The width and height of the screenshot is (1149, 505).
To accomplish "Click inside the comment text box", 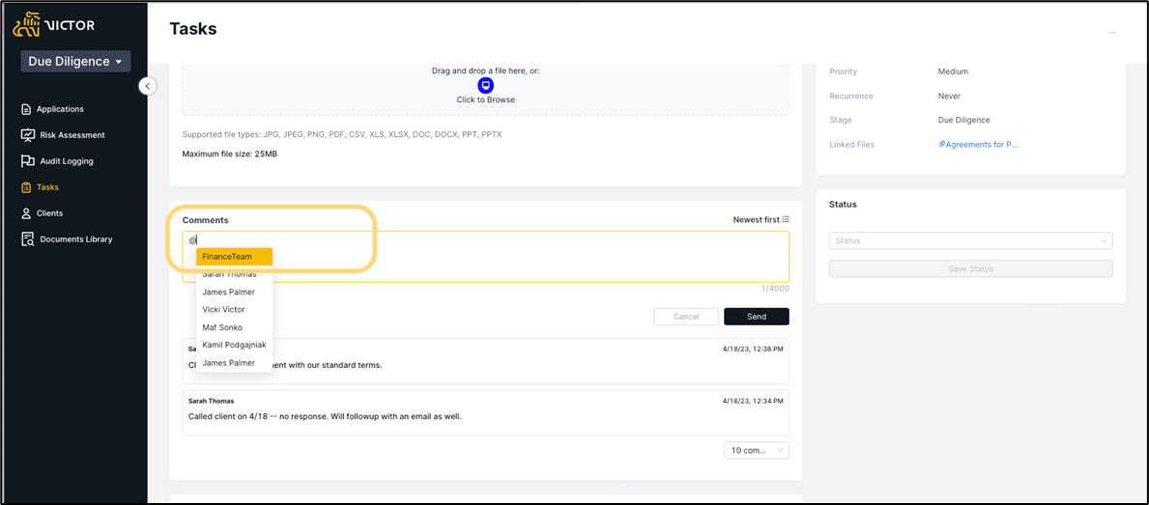I will [x=486, y=257].
